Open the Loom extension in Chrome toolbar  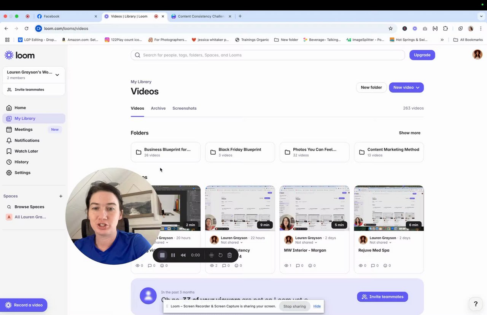(x=415, y=29)
